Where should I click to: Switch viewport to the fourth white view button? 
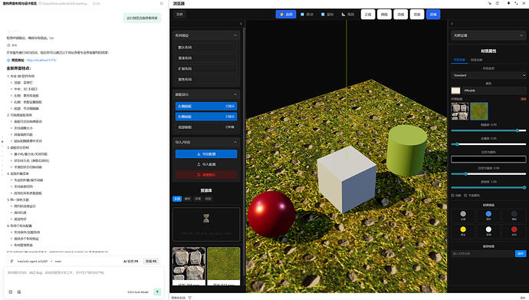pyautogui.click(x=417, y=15)
